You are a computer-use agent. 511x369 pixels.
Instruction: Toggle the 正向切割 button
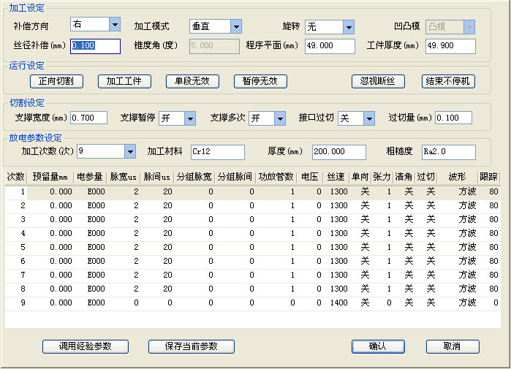coord(56,81)
